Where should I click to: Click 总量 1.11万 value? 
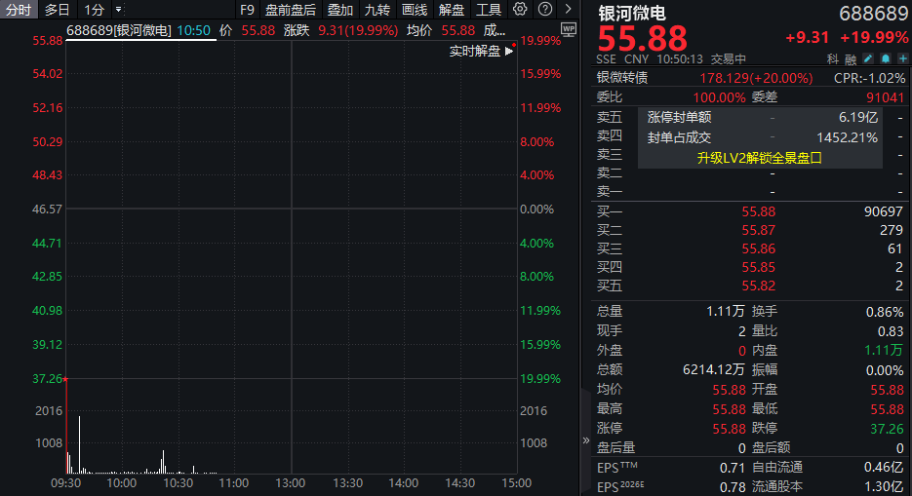[x=726, y=311]
